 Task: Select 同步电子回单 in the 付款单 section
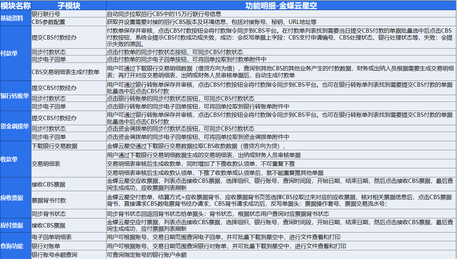coord(69,59)
